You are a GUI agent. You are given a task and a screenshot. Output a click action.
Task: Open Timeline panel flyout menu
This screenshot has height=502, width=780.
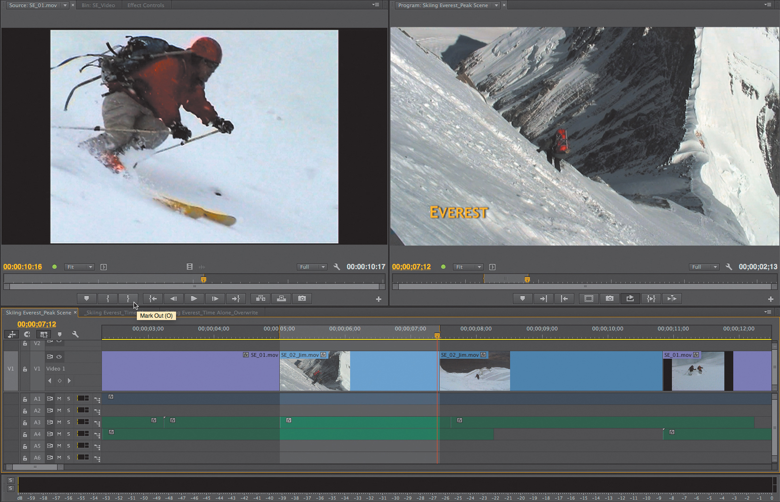(768, 312)
